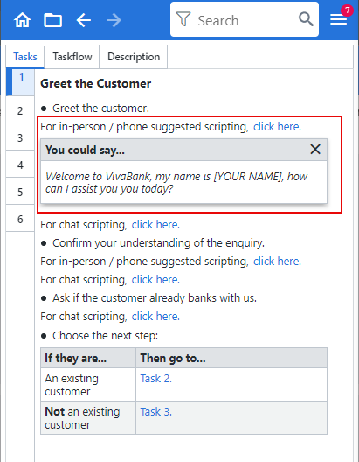Navigate back with the left arrow

coord(84,20)
